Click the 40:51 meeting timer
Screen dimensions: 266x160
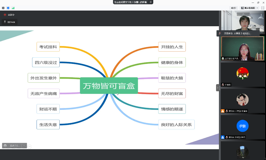click(x=234, y=8)
